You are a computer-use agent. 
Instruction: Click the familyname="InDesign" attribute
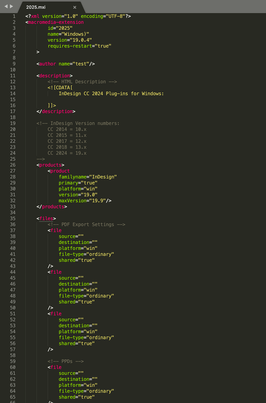point(88,177)
